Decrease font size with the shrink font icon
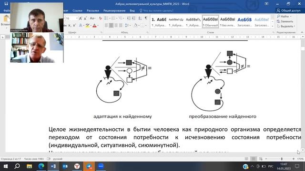 coord(85,19)
